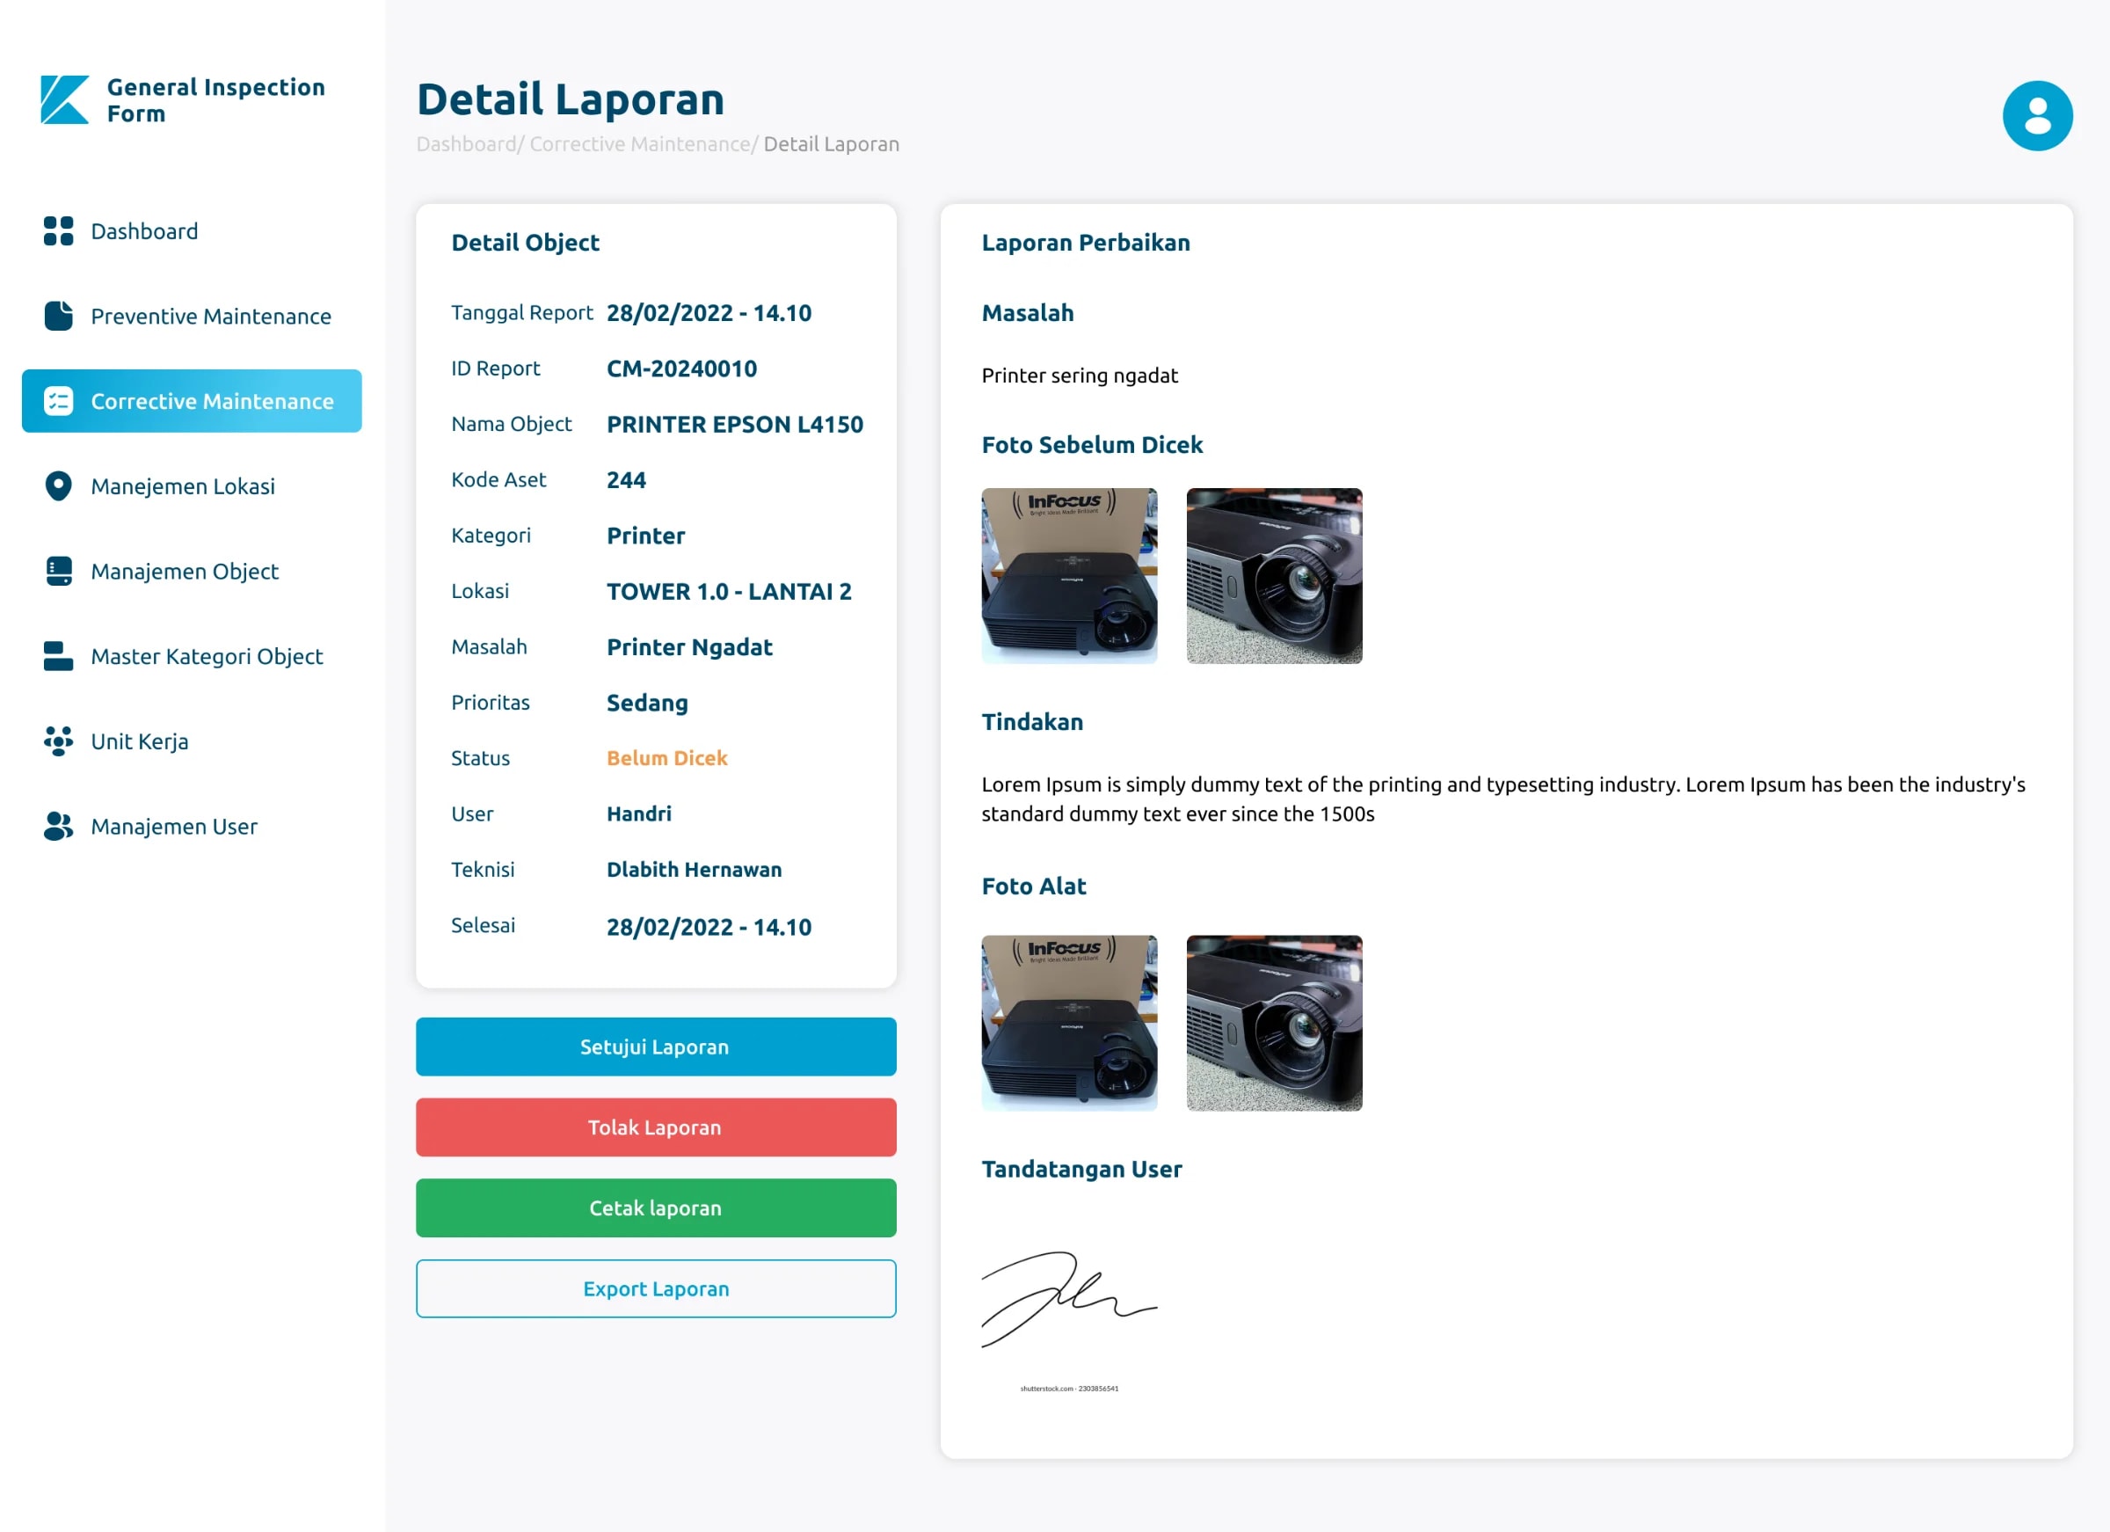Follow the Dashboard breadcrumb link
This screenshot has width=2110, height=1532.
[x=466, y=144]
